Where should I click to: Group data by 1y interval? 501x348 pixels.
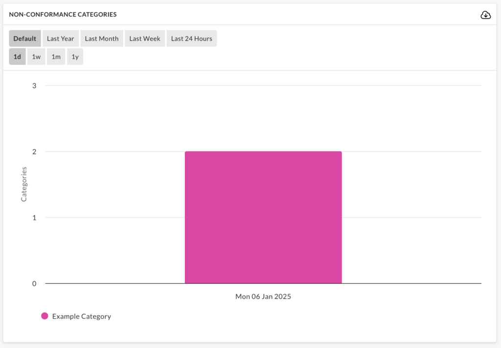[75, 57]
